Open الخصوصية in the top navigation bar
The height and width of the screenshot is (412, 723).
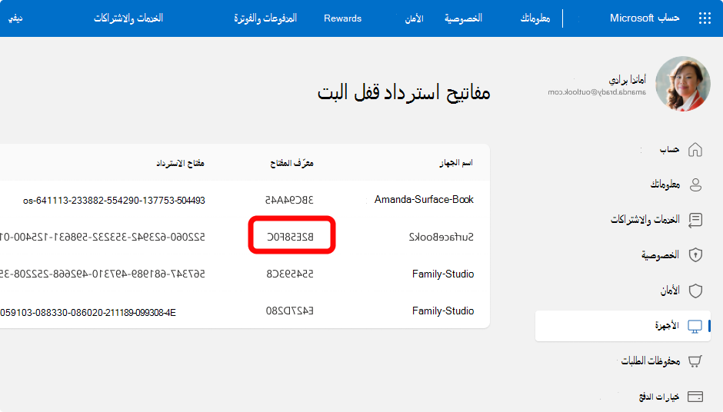(x=463, y=18)
